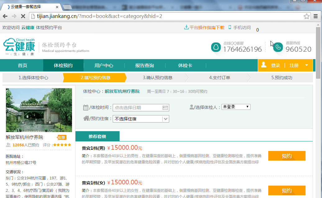
Task: Close the 云健康—套餐选择 tab
Action: [x=57, y=7]
